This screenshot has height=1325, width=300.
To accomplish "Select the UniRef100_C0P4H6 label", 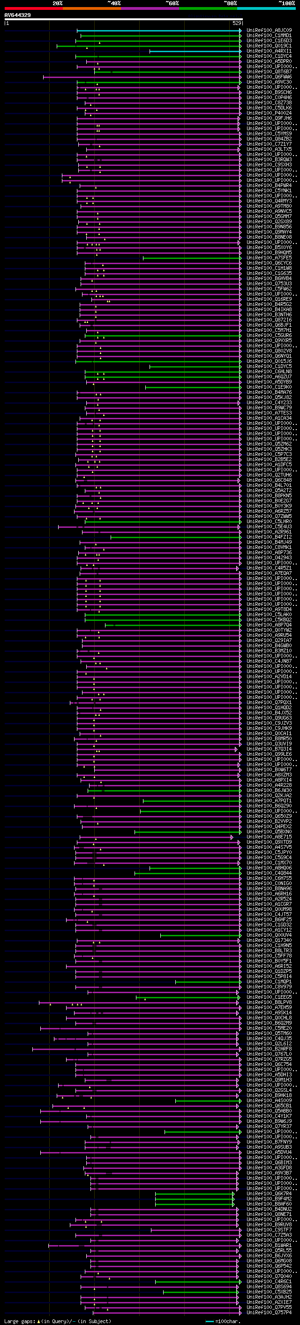I will (x=269, y=97).
